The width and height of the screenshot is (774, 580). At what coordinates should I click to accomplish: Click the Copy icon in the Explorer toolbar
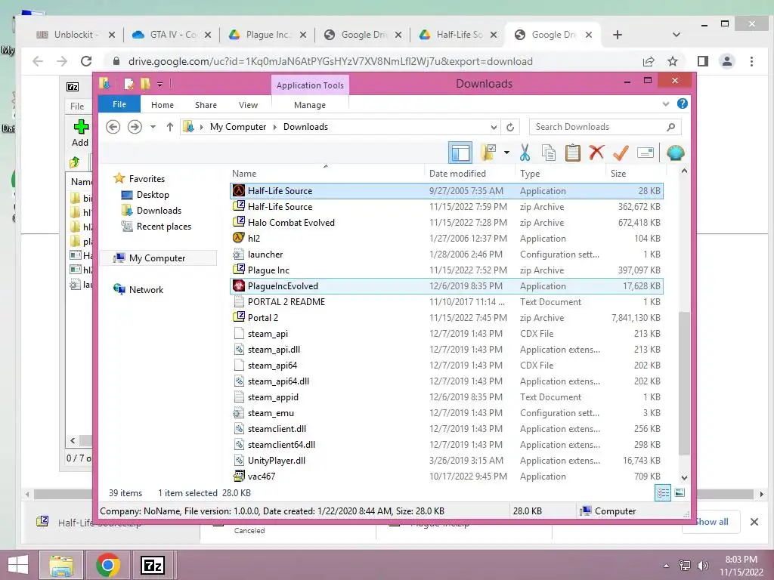(549, 153)
